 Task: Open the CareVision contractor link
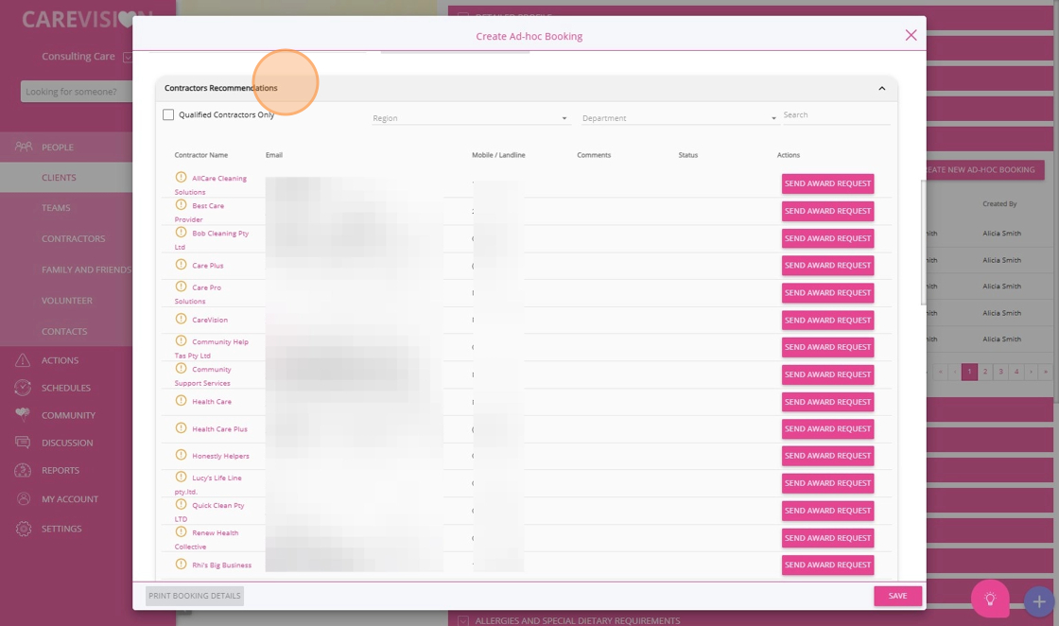pyautogui.click(x=210, y=320)
